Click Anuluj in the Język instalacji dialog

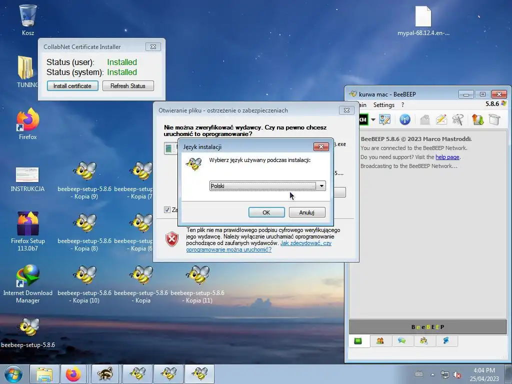coord(307,212)
